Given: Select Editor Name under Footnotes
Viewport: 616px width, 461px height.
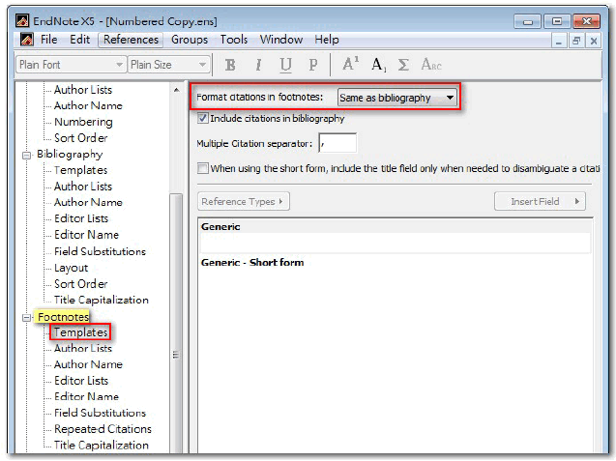Looking at the screenshot, I should click(x=86, y=396).
